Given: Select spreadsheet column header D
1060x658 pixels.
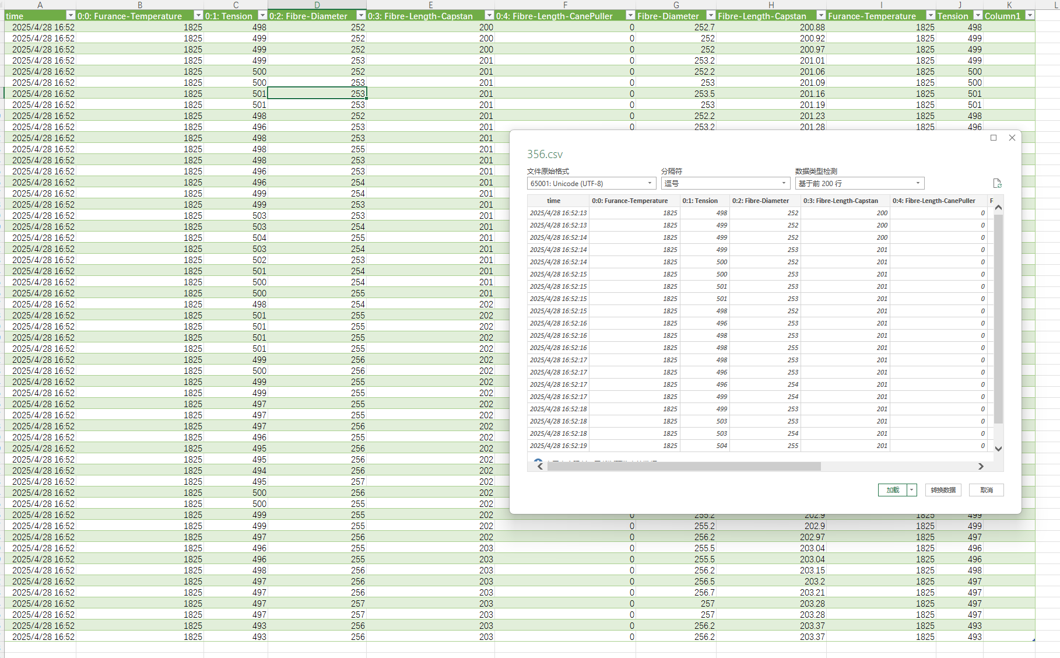Looking at the screenshot, I should 317,5.
